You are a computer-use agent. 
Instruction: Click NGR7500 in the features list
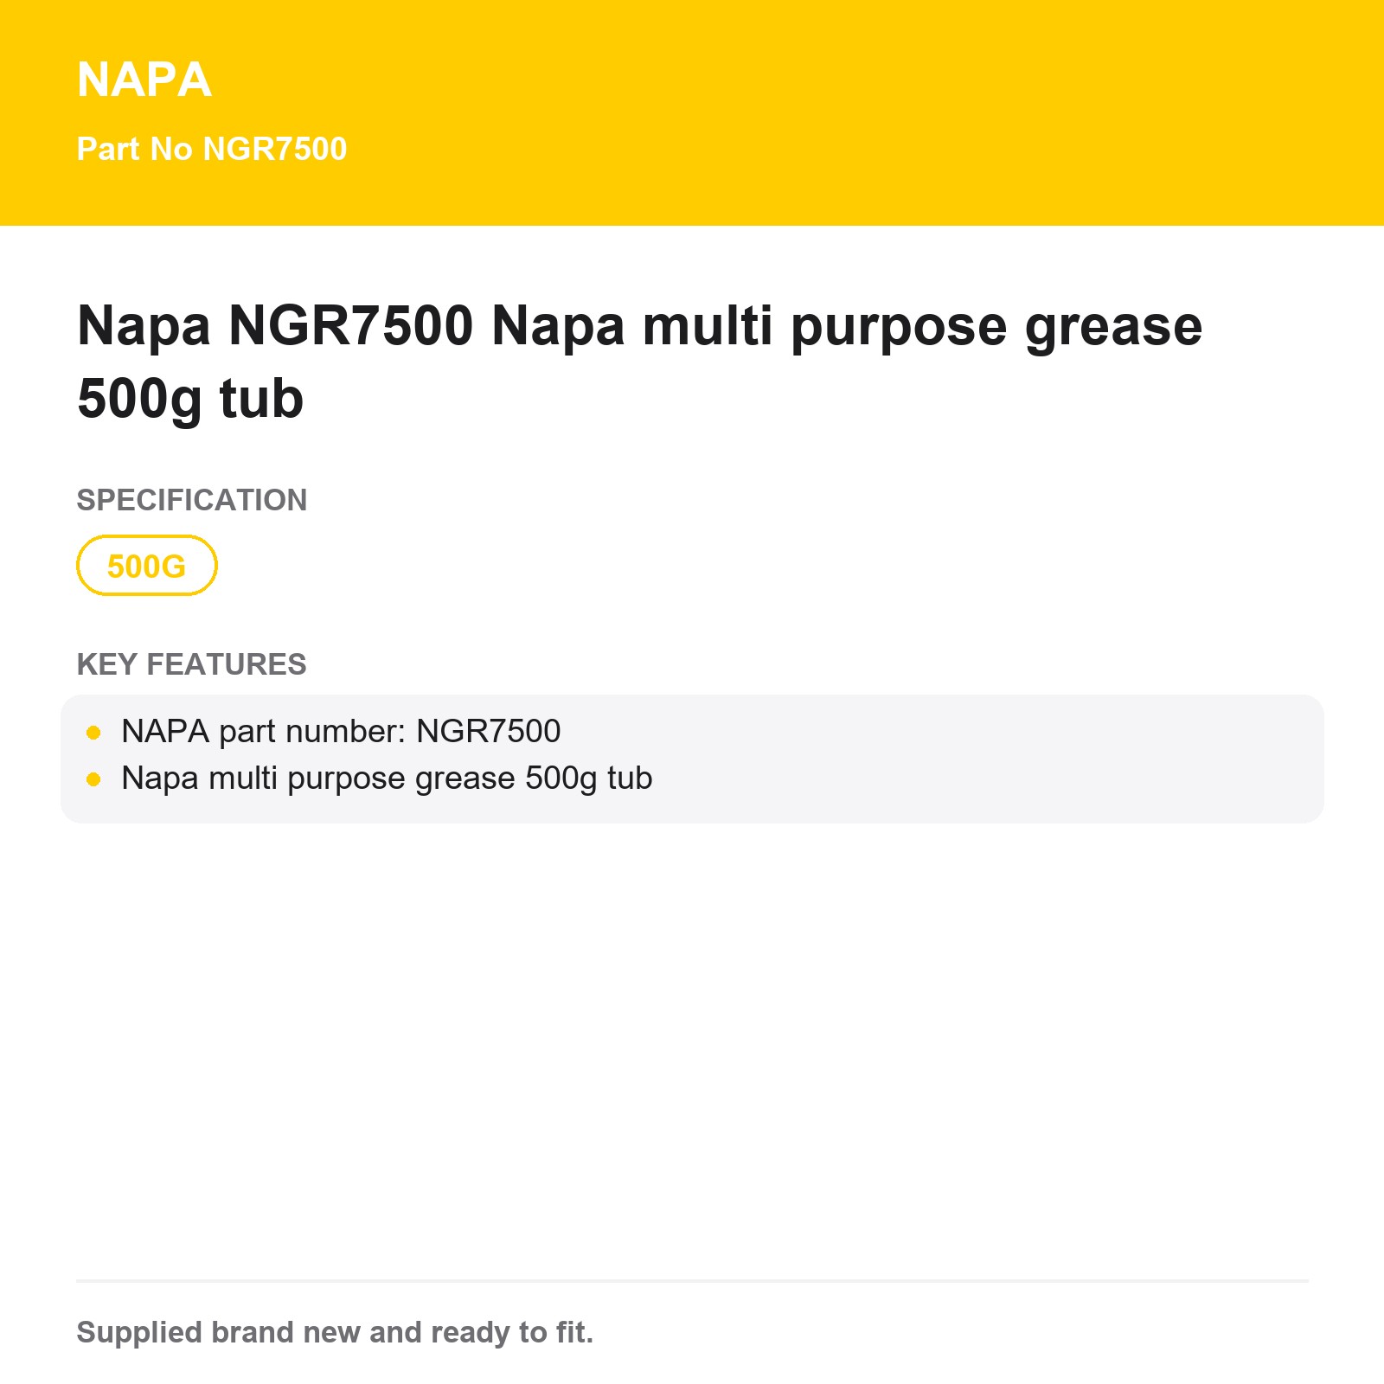pos(489,732)
